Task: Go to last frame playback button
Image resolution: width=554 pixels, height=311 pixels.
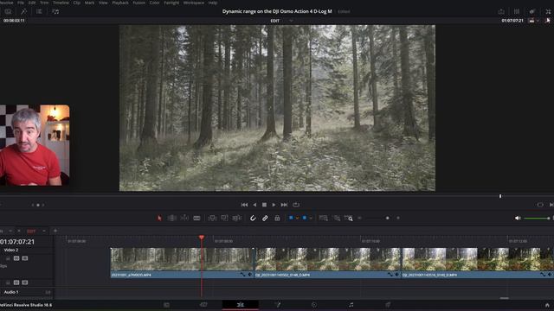Action: coord(284,205)
